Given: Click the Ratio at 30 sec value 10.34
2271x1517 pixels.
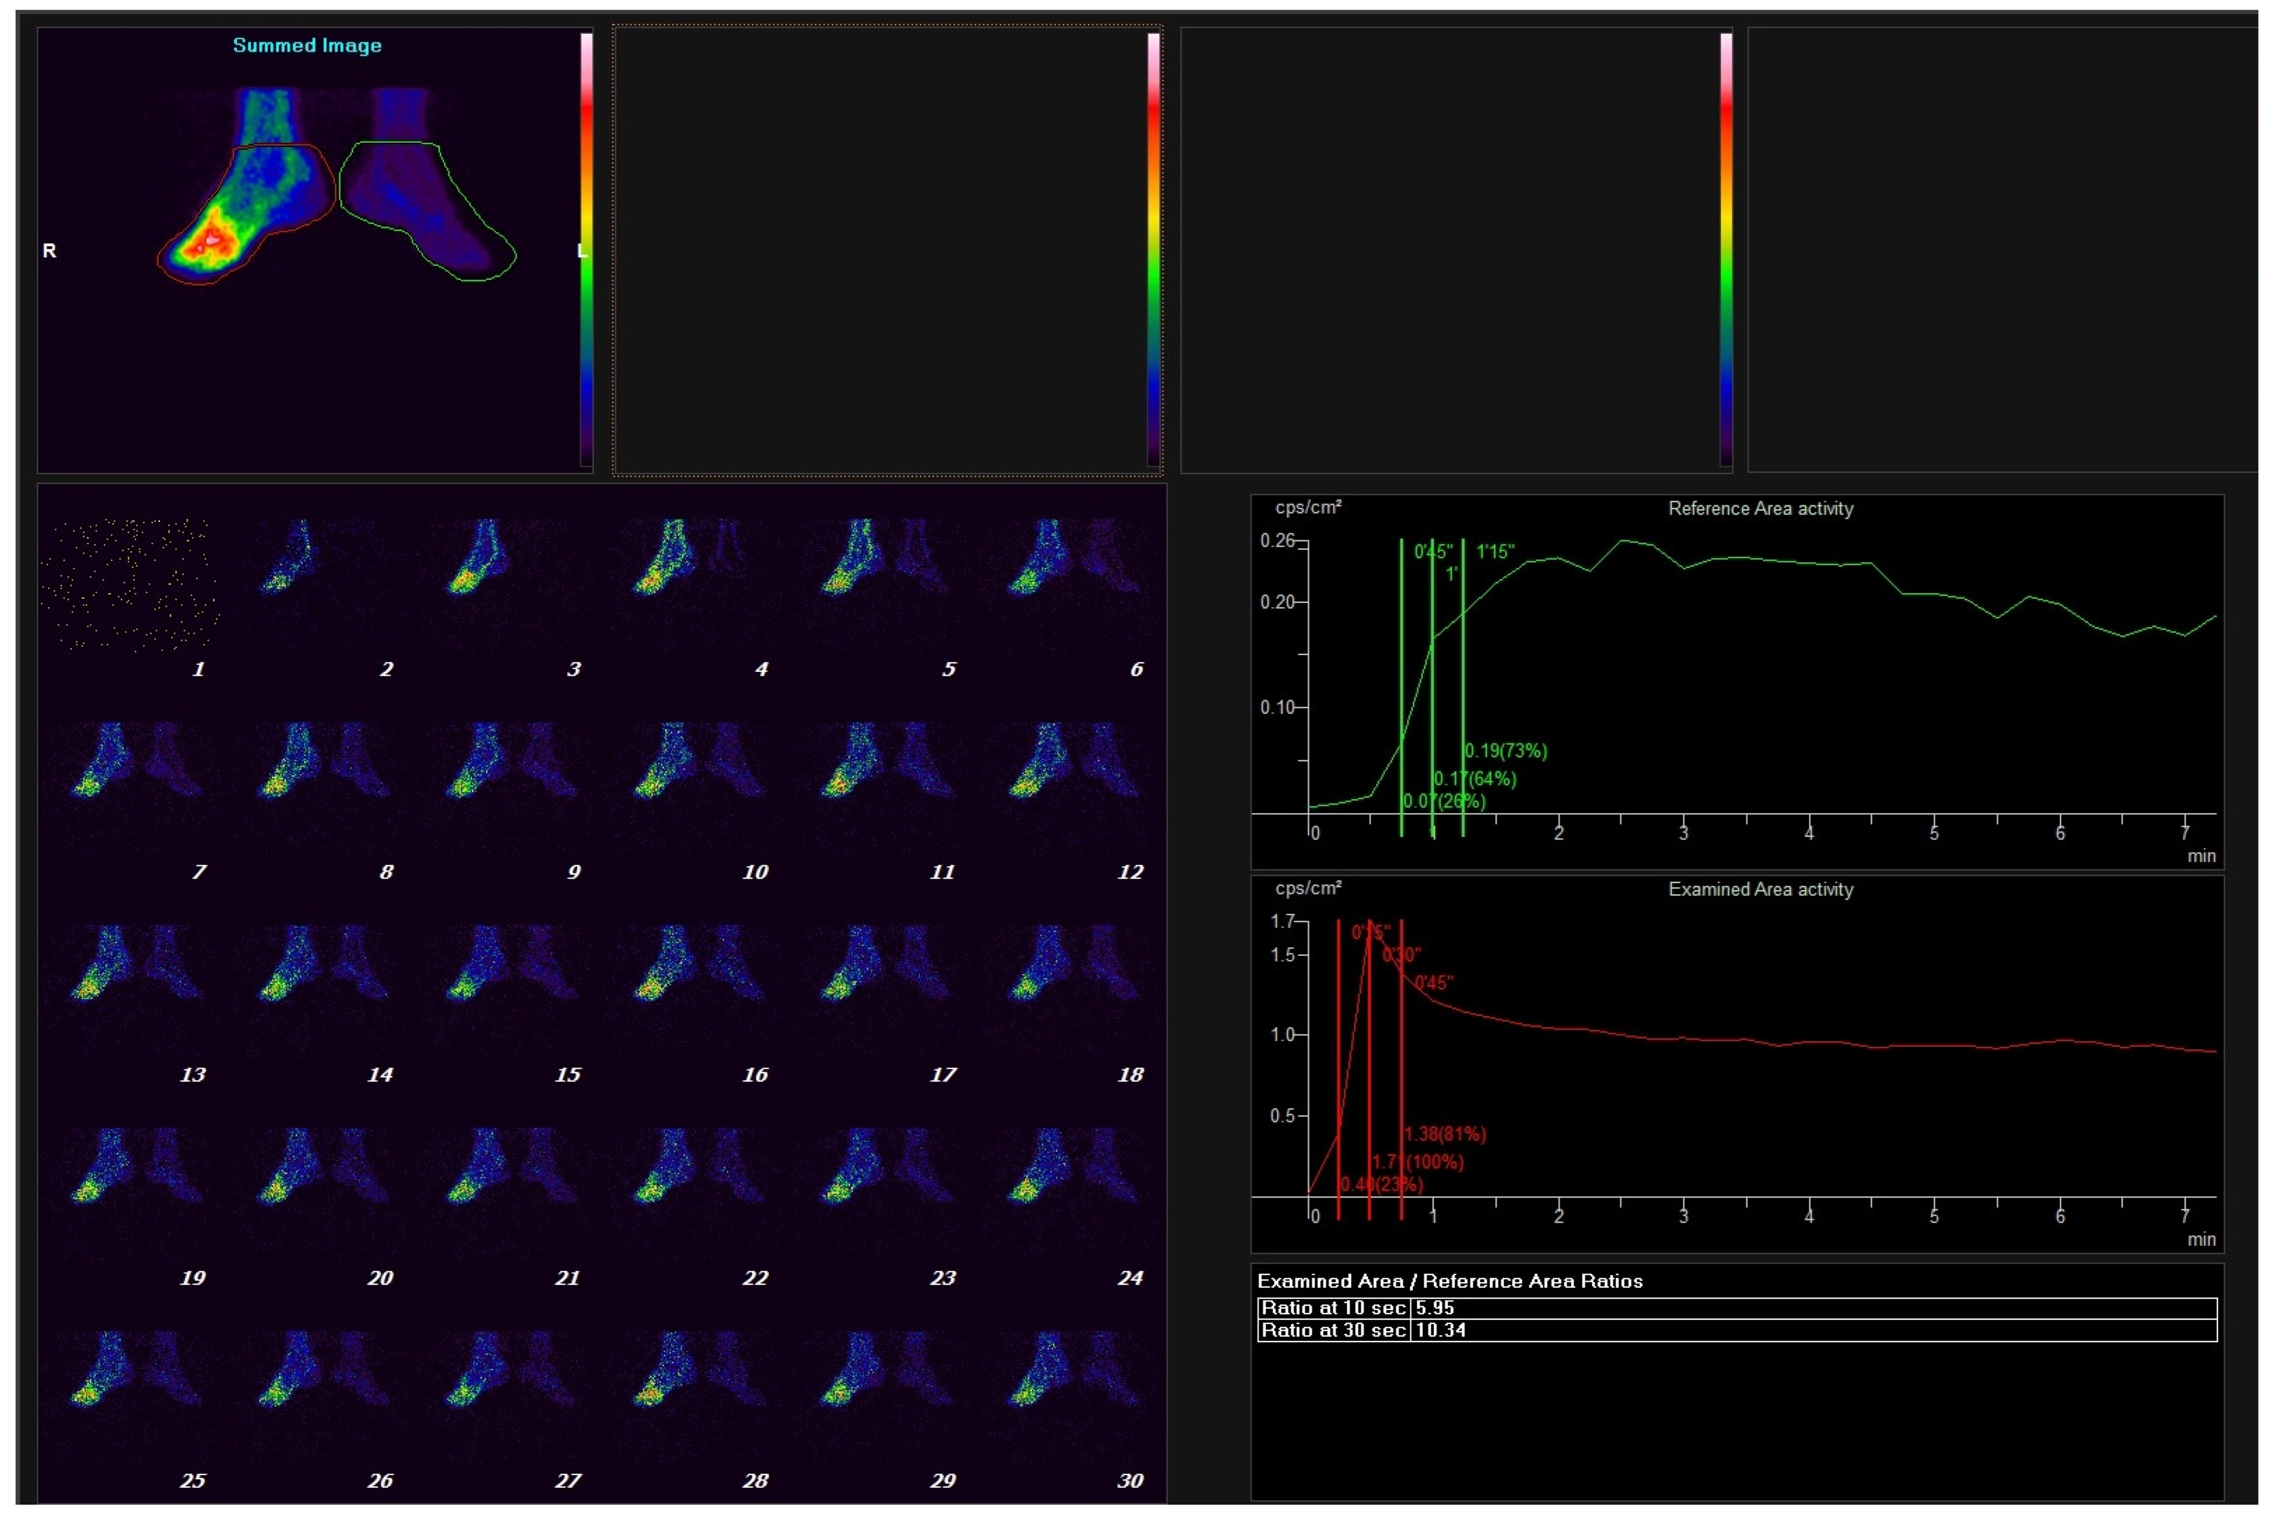Looking at the screenshot, I should point(1441,1330).
